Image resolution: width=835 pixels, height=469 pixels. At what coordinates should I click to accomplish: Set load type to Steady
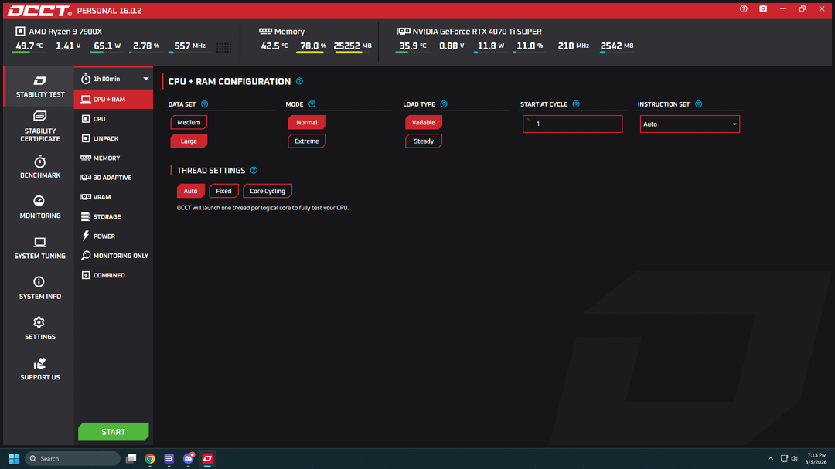coord(424,141)
